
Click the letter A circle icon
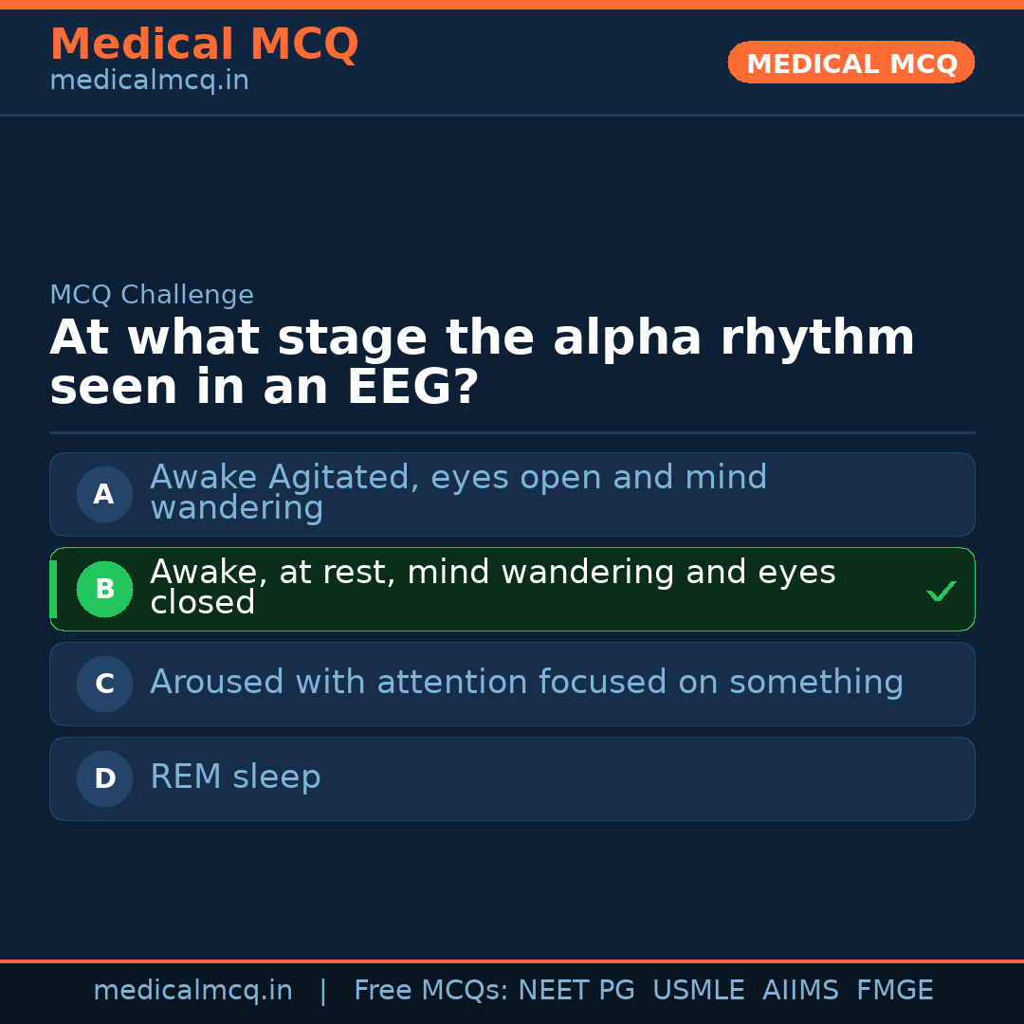[x=104, y=494]
